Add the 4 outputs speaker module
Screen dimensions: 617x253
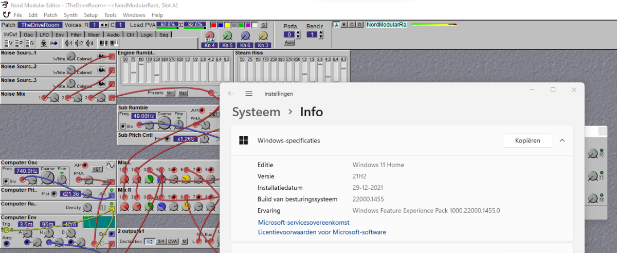coord(89,43)
